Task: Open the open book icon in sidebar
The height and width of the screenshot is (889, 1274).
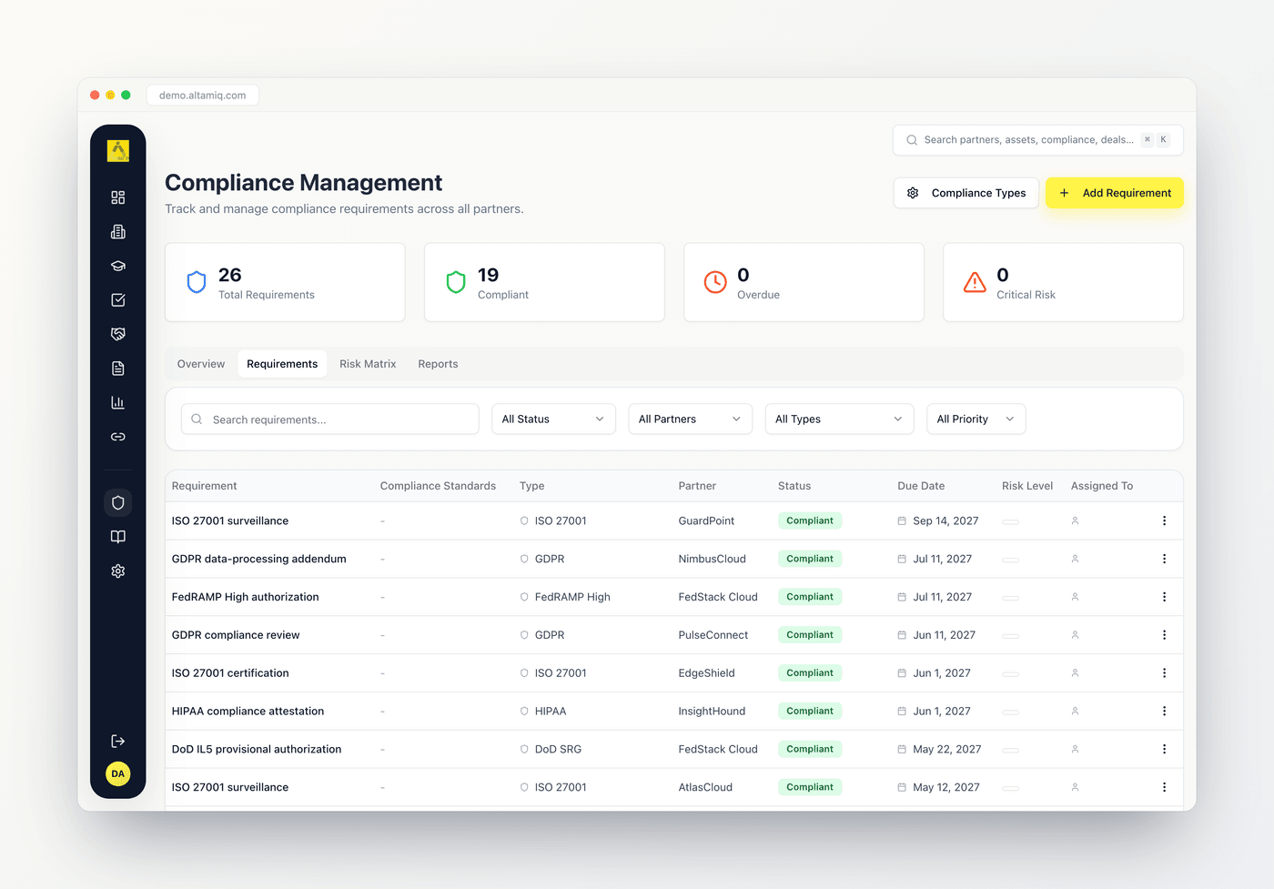Action: [x=117, y=537]
